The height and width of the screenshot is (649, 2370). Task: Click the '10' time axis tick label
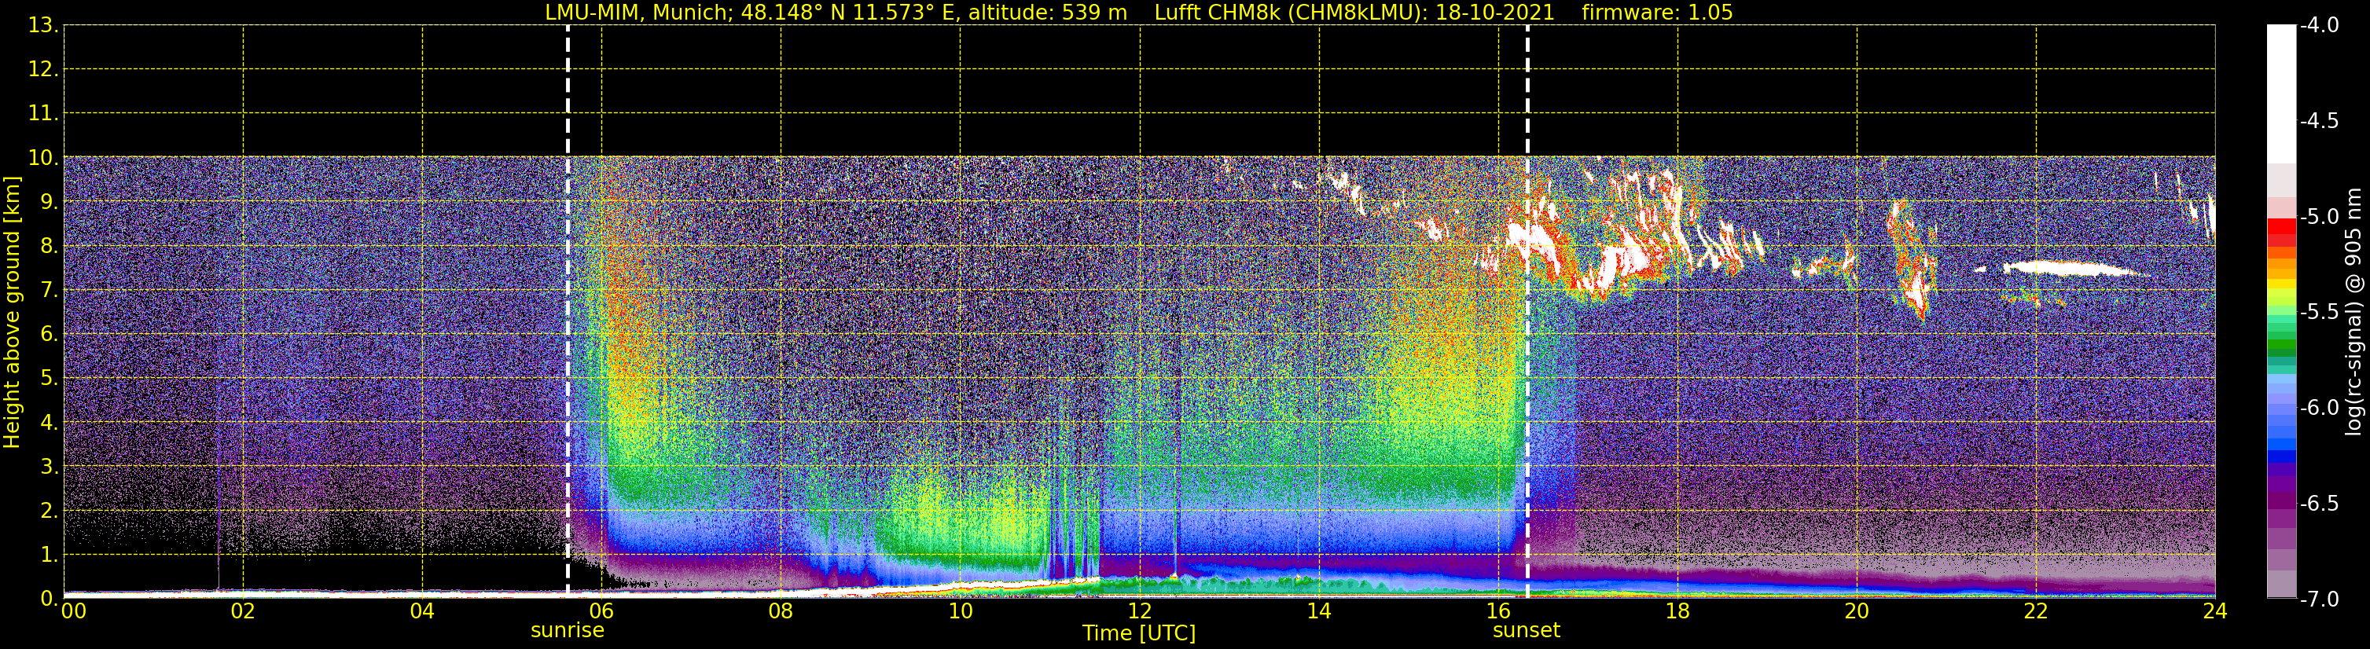click(x=961, y=611)
